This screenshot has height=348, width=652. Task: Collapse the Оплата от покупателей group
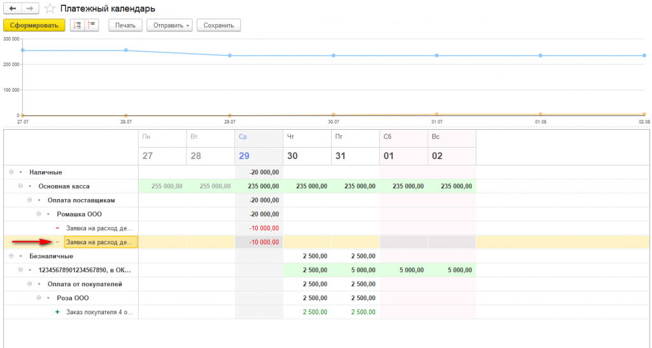tap(29, 284)
